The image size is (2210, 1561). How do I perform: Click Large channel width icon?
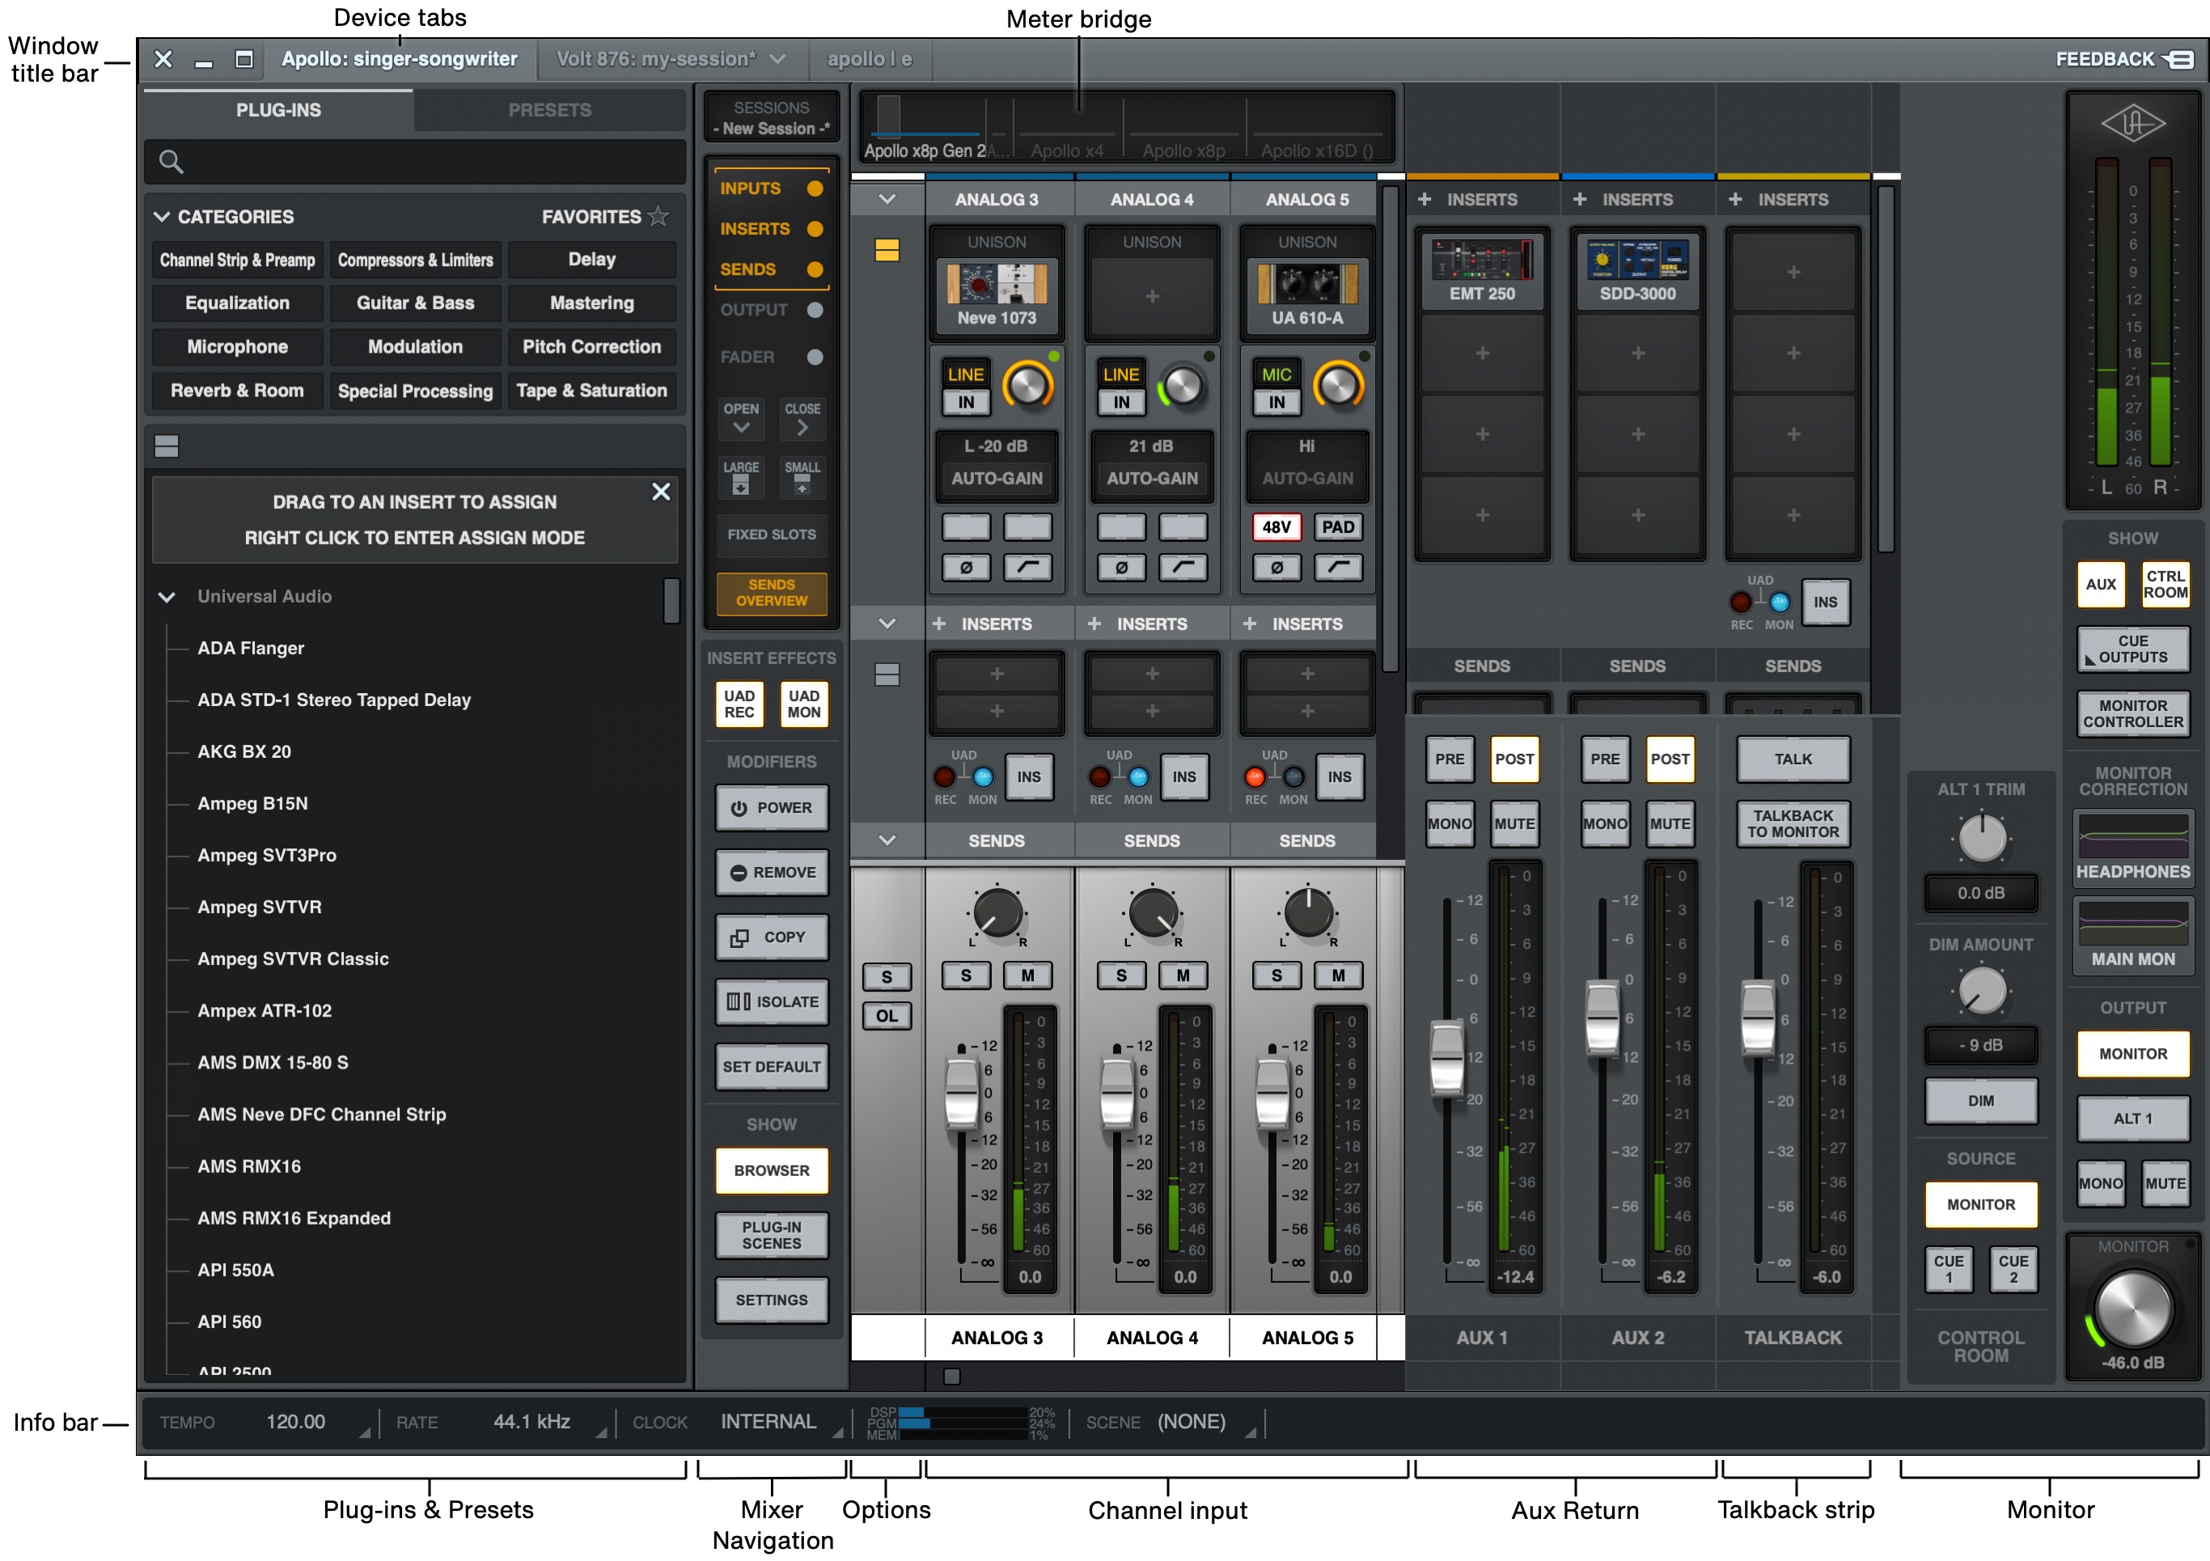[740, 477]
